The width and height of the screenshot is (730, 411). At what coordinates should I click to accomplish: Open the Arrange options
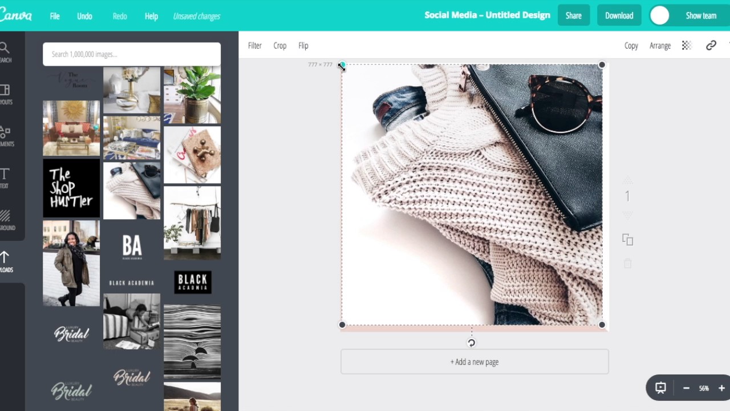(660, 46)
